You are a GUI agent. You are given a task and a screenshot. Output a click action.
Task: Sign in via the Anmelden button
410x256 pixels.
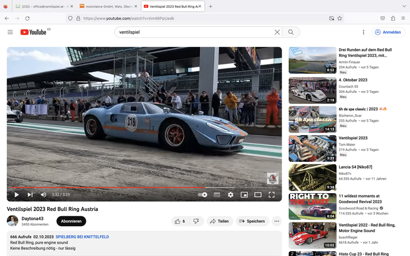[x=389, y=32]
